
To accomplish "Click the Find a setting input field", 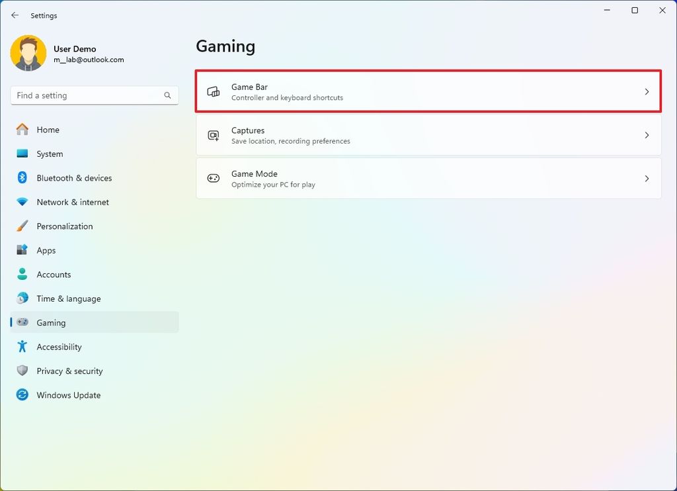I will click(86, 95).
